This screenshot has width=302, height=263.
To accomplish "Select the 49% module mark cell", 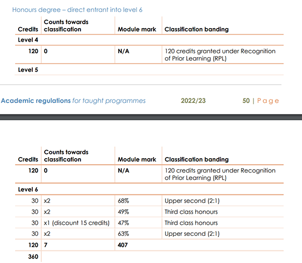I will pyautogui.click(x=124, y=212).
